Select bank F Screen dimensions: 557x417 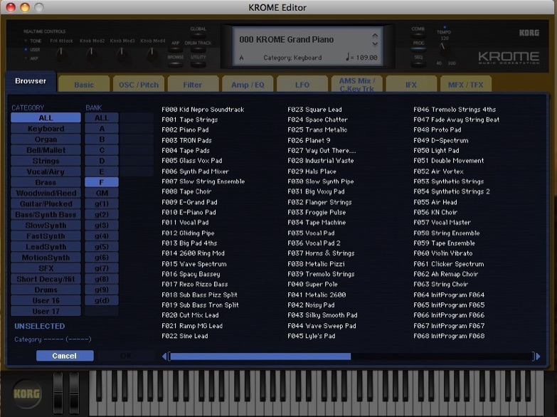[x=102, y=182]
